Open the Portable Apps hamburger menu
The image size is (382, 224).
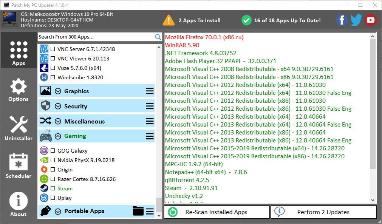click(150, 212)
